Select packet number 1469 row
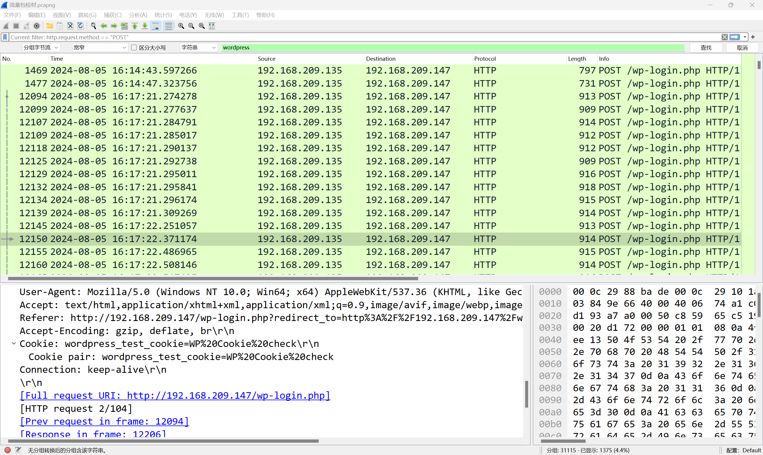This screenshot has height=455, width=763. click(x=370, y=70)
